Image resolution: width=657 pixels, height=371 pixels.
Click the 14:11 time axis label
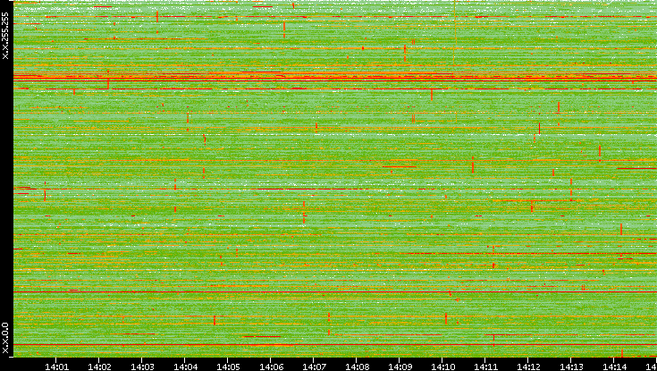coord(485,367)
